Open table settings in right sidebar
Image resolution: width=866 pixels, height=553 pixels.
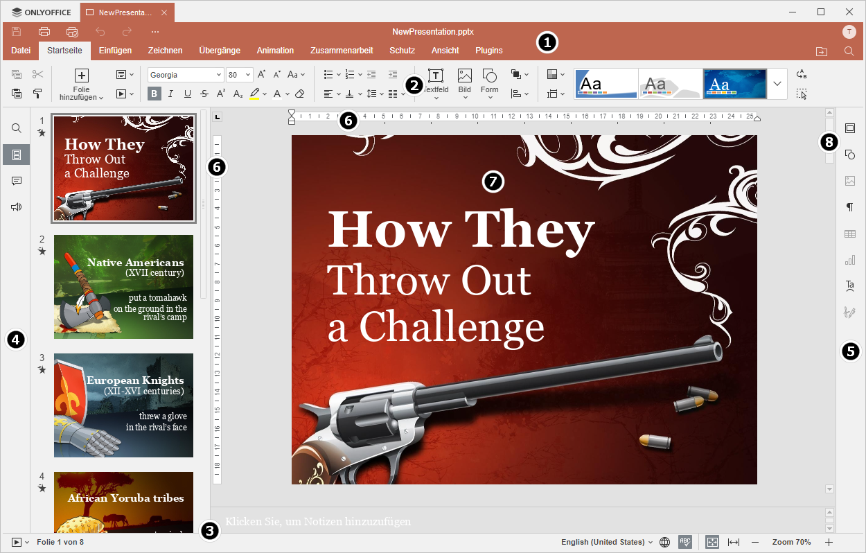click(850, 234)
